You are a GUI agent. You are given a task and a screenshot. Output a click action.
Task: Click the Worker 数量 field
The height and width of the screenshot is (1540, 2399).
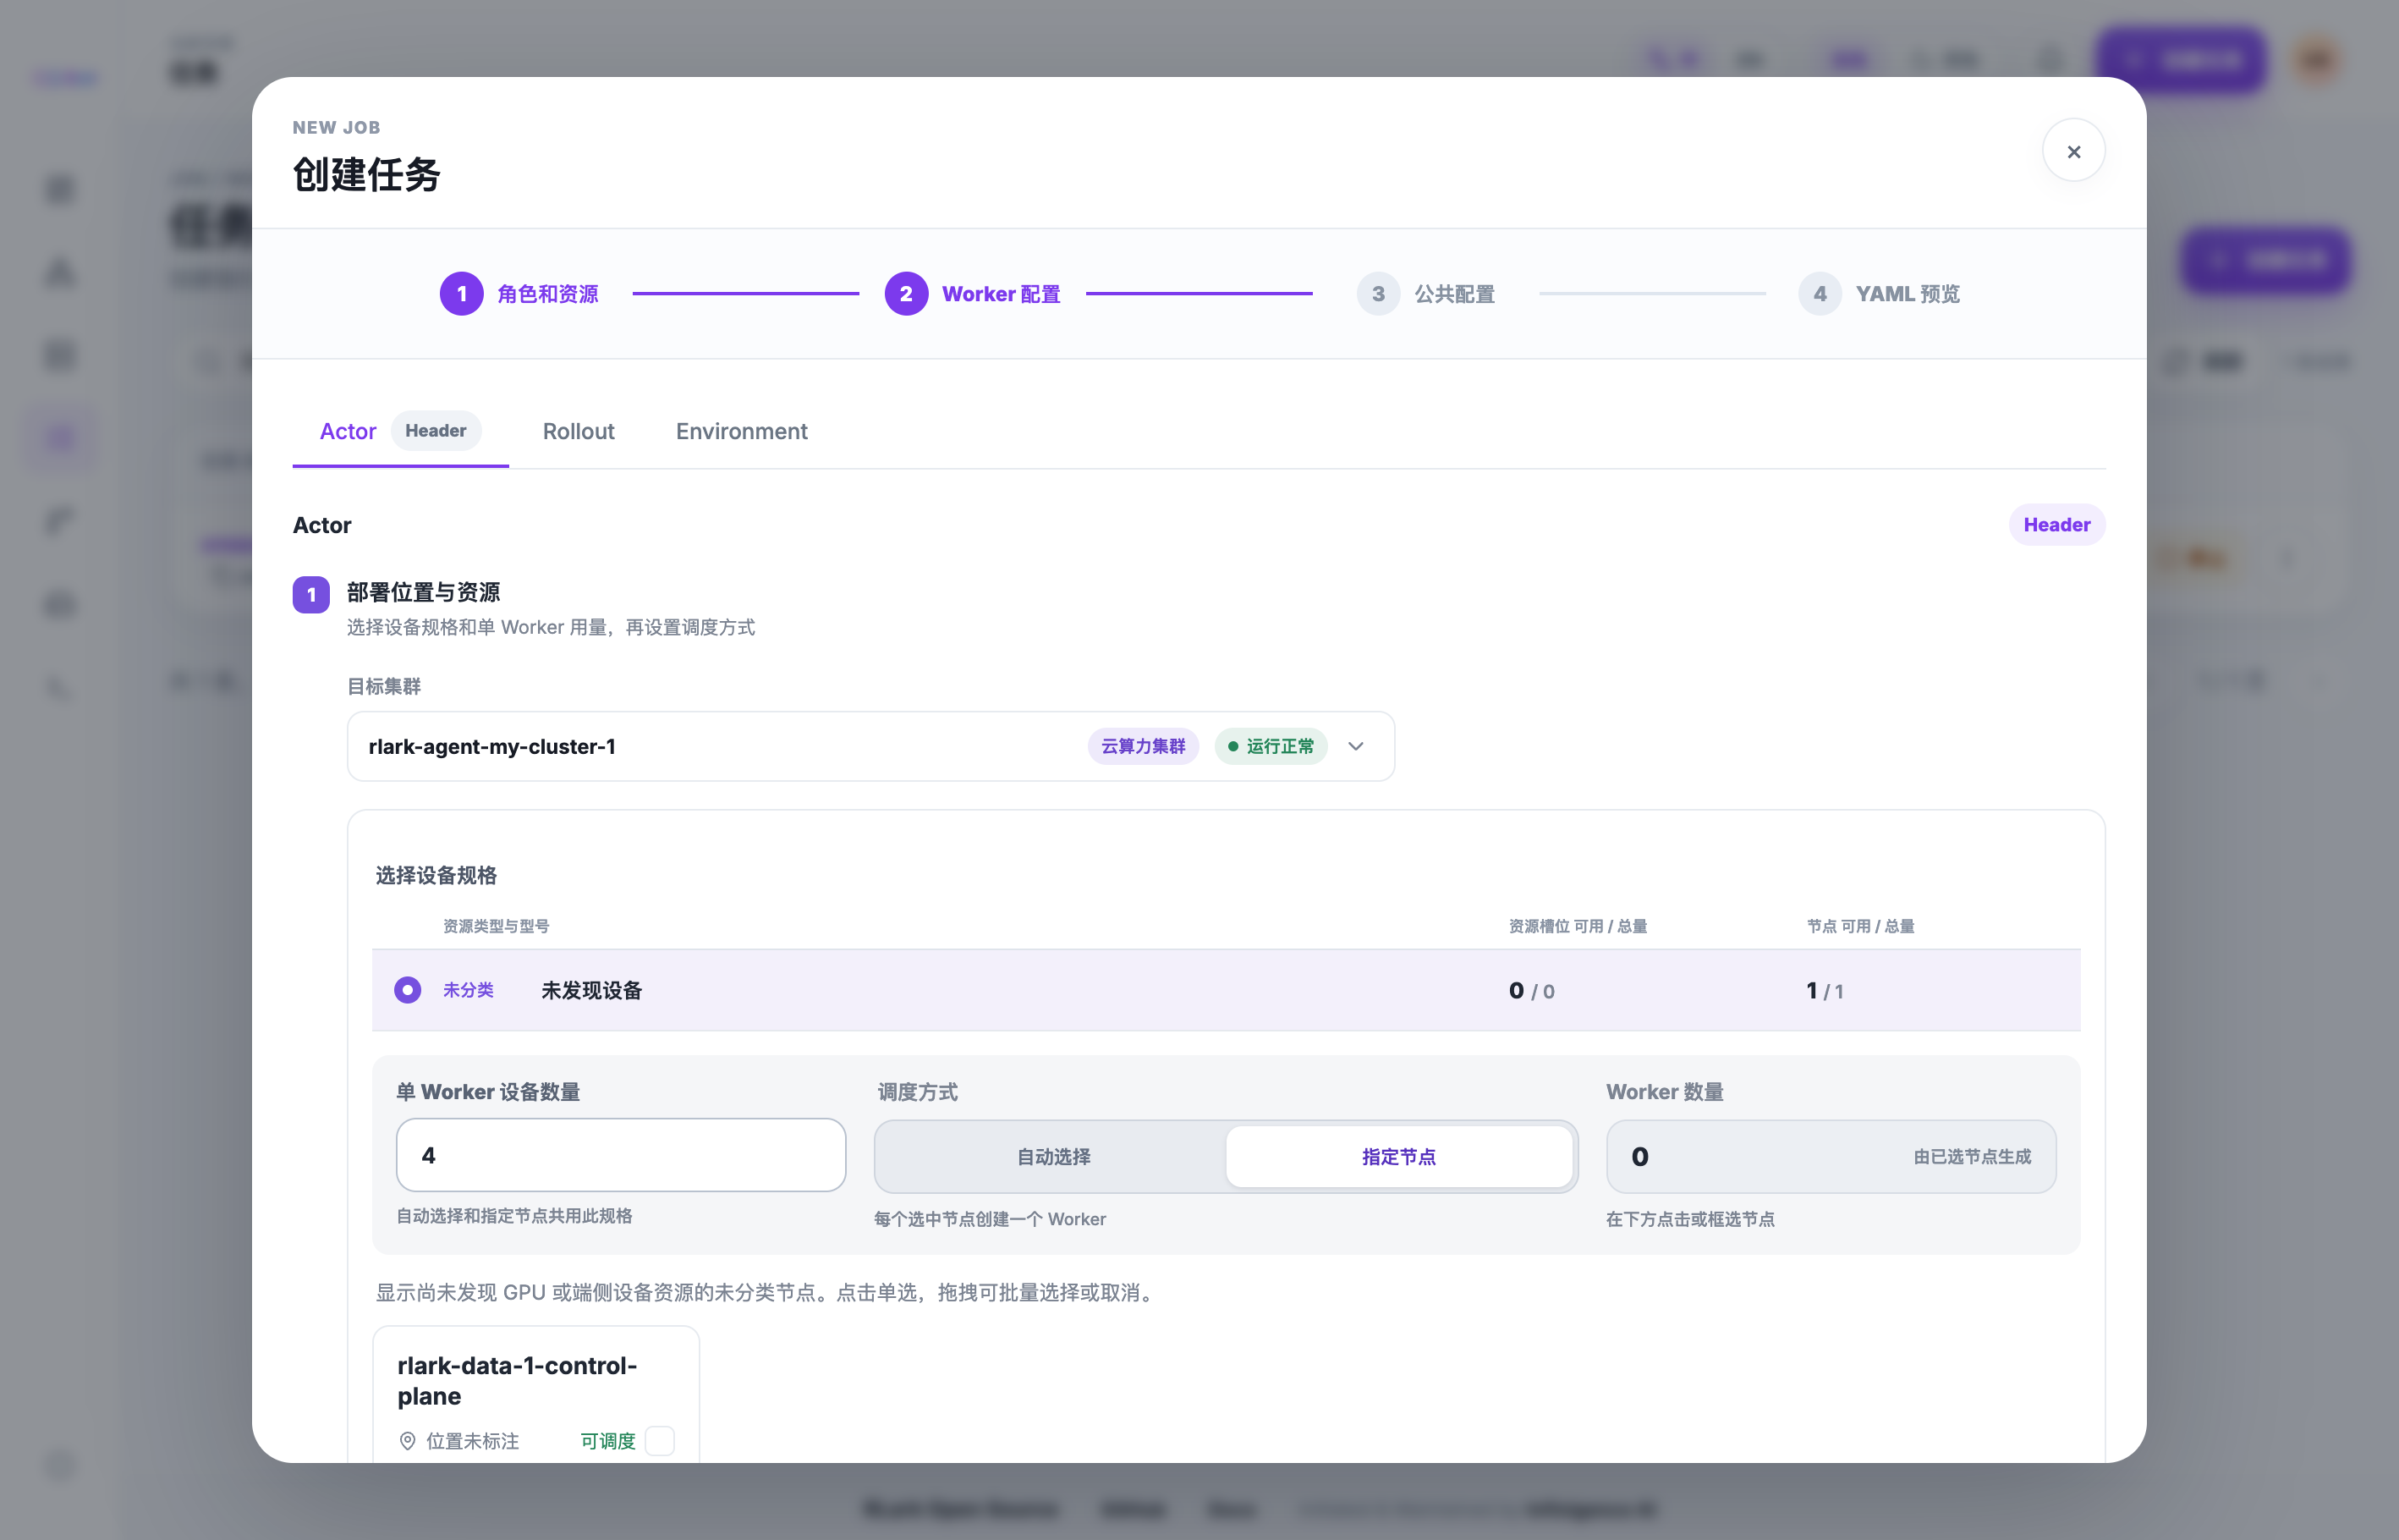click(x=1831, y=1157)
